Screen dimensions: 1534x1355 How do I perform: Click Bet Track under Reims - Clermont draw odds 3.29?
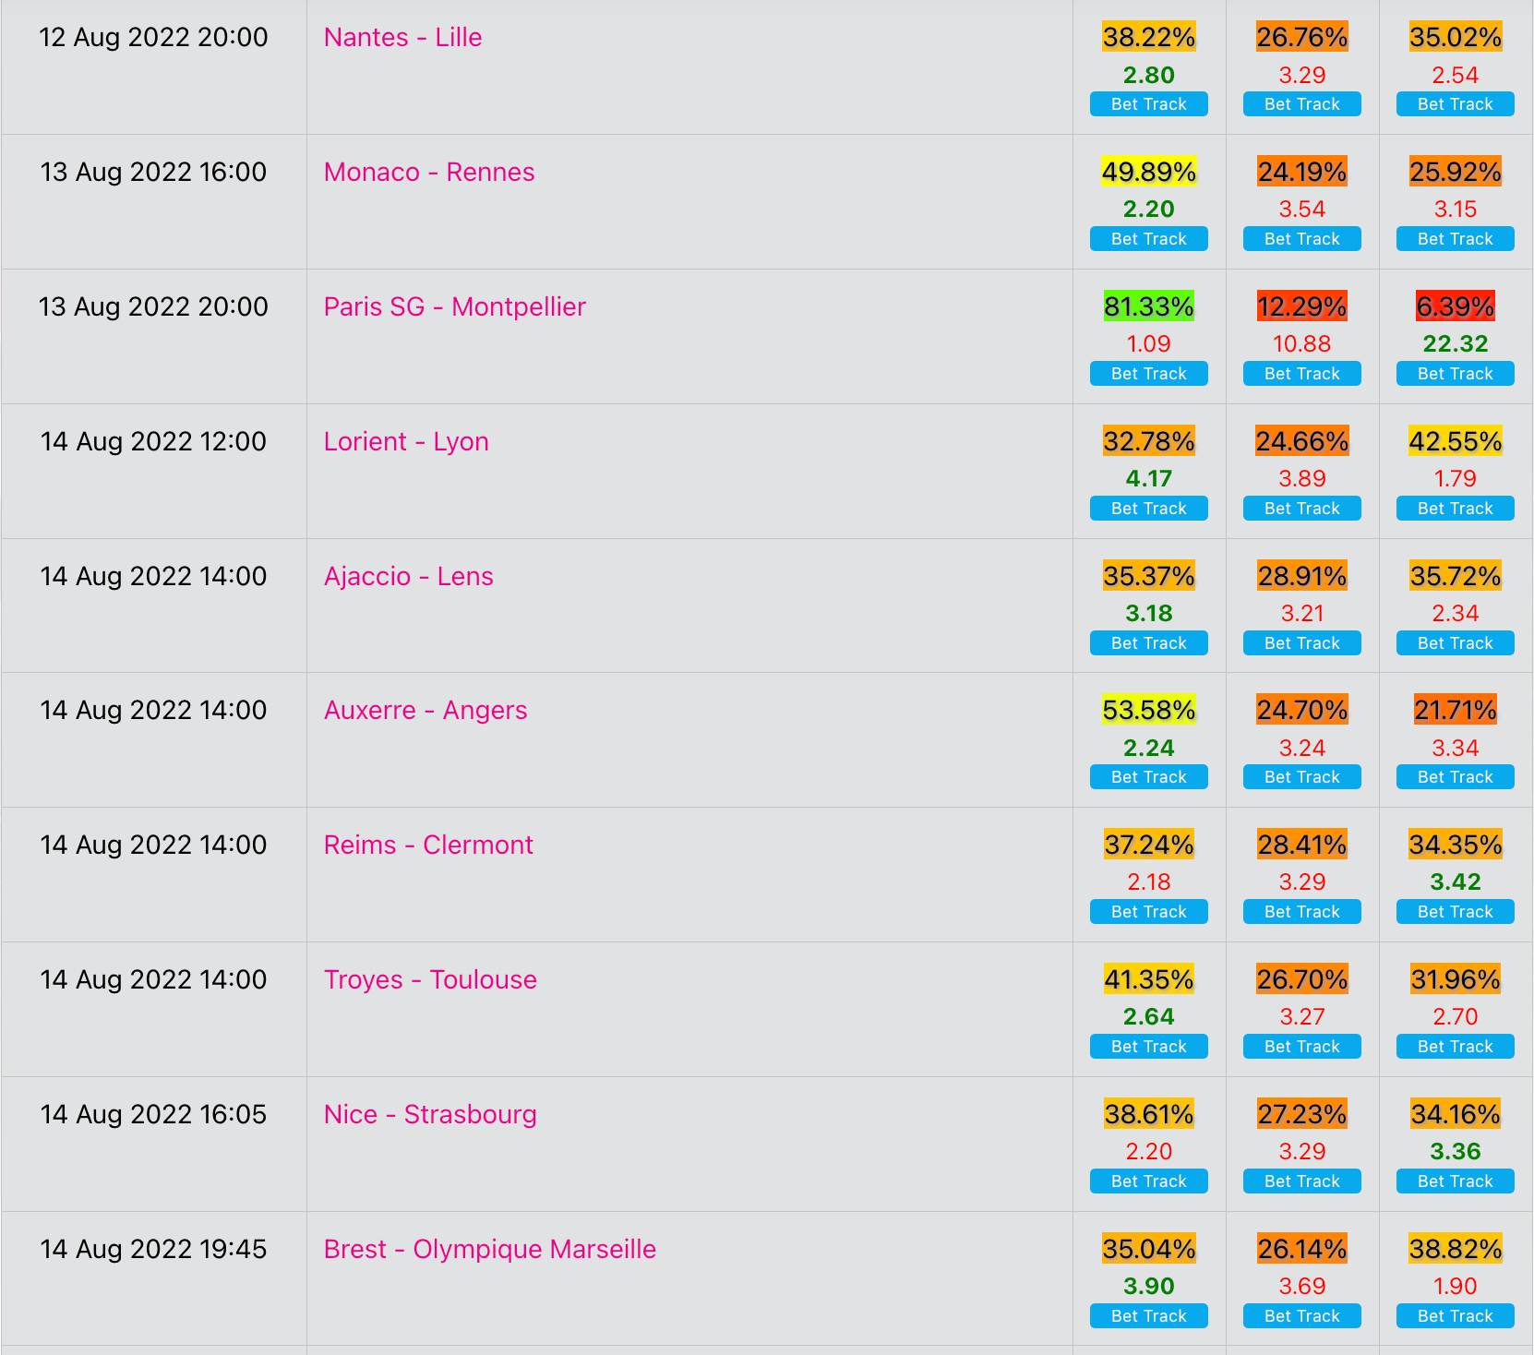click(x=1302, y=912)
